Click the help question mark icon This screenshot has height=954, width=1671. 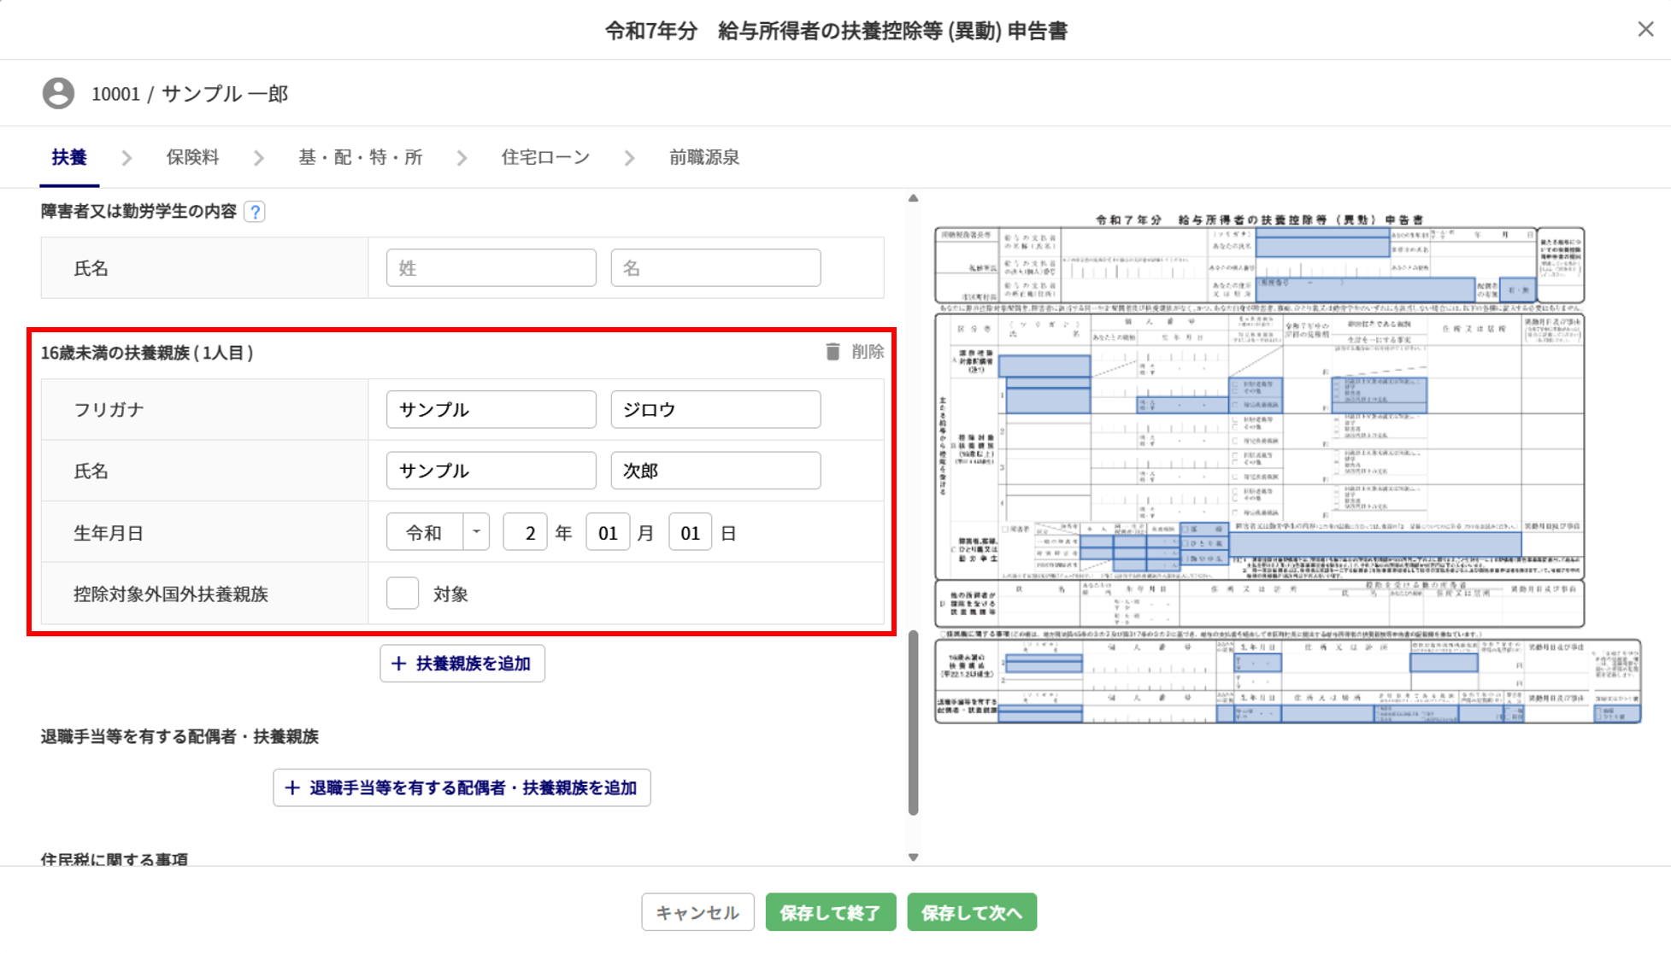pyautogui.click(x=255, y=212)
